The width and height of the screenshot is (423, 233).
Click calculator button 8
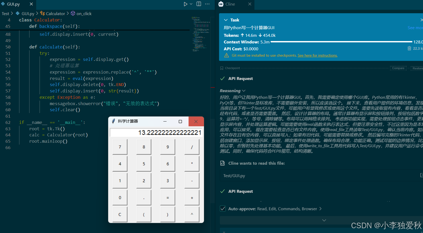tap(144, 147)
